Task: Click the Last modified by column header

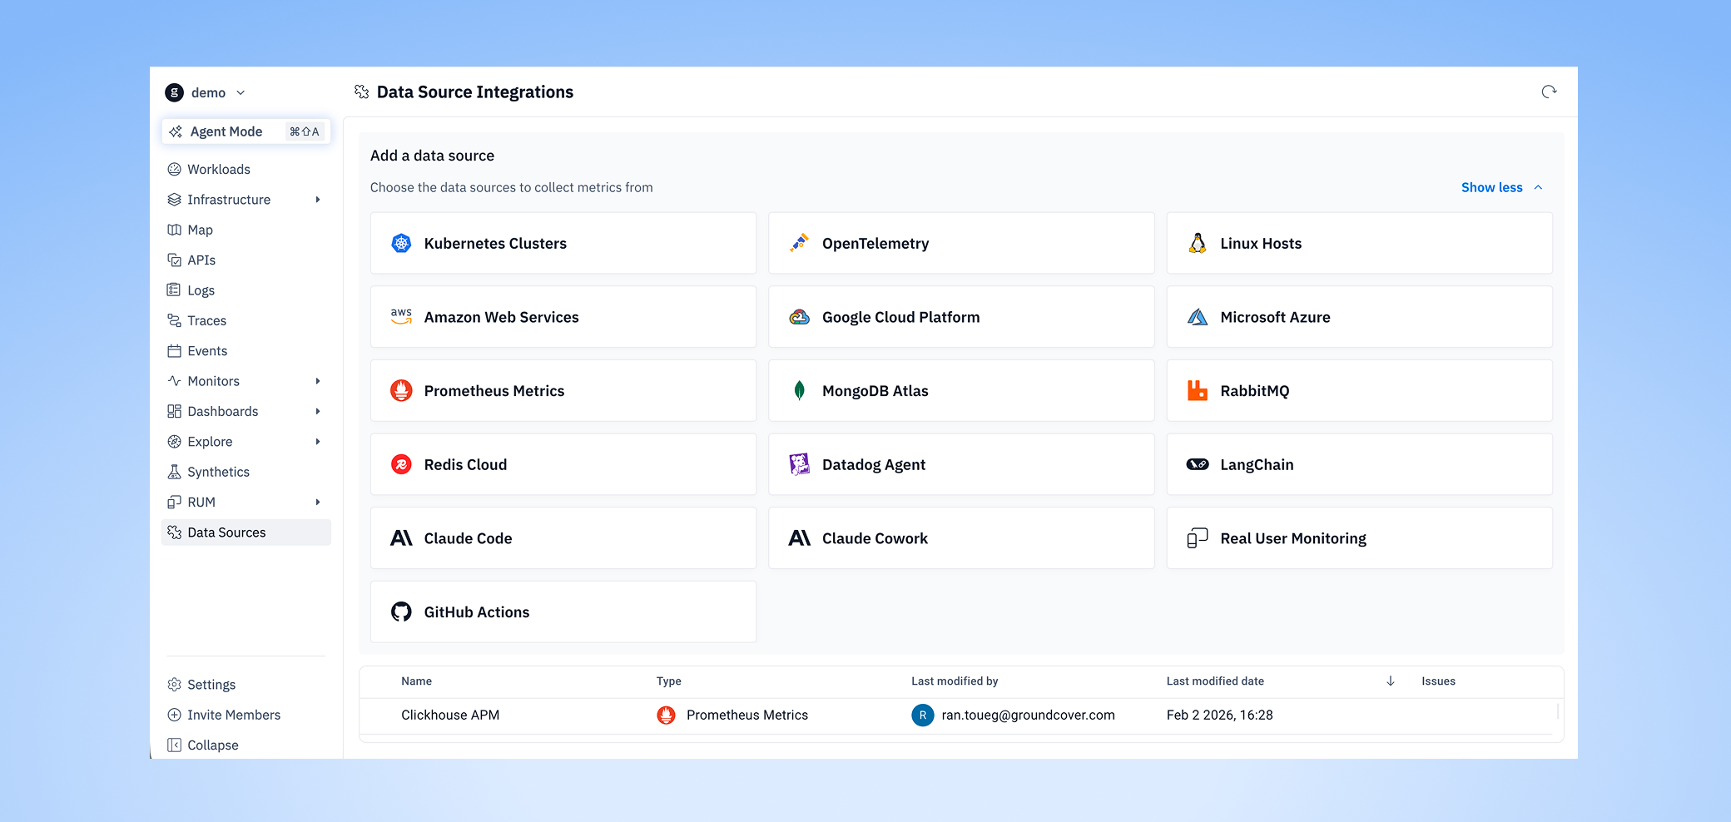Action: coord(955,681)
